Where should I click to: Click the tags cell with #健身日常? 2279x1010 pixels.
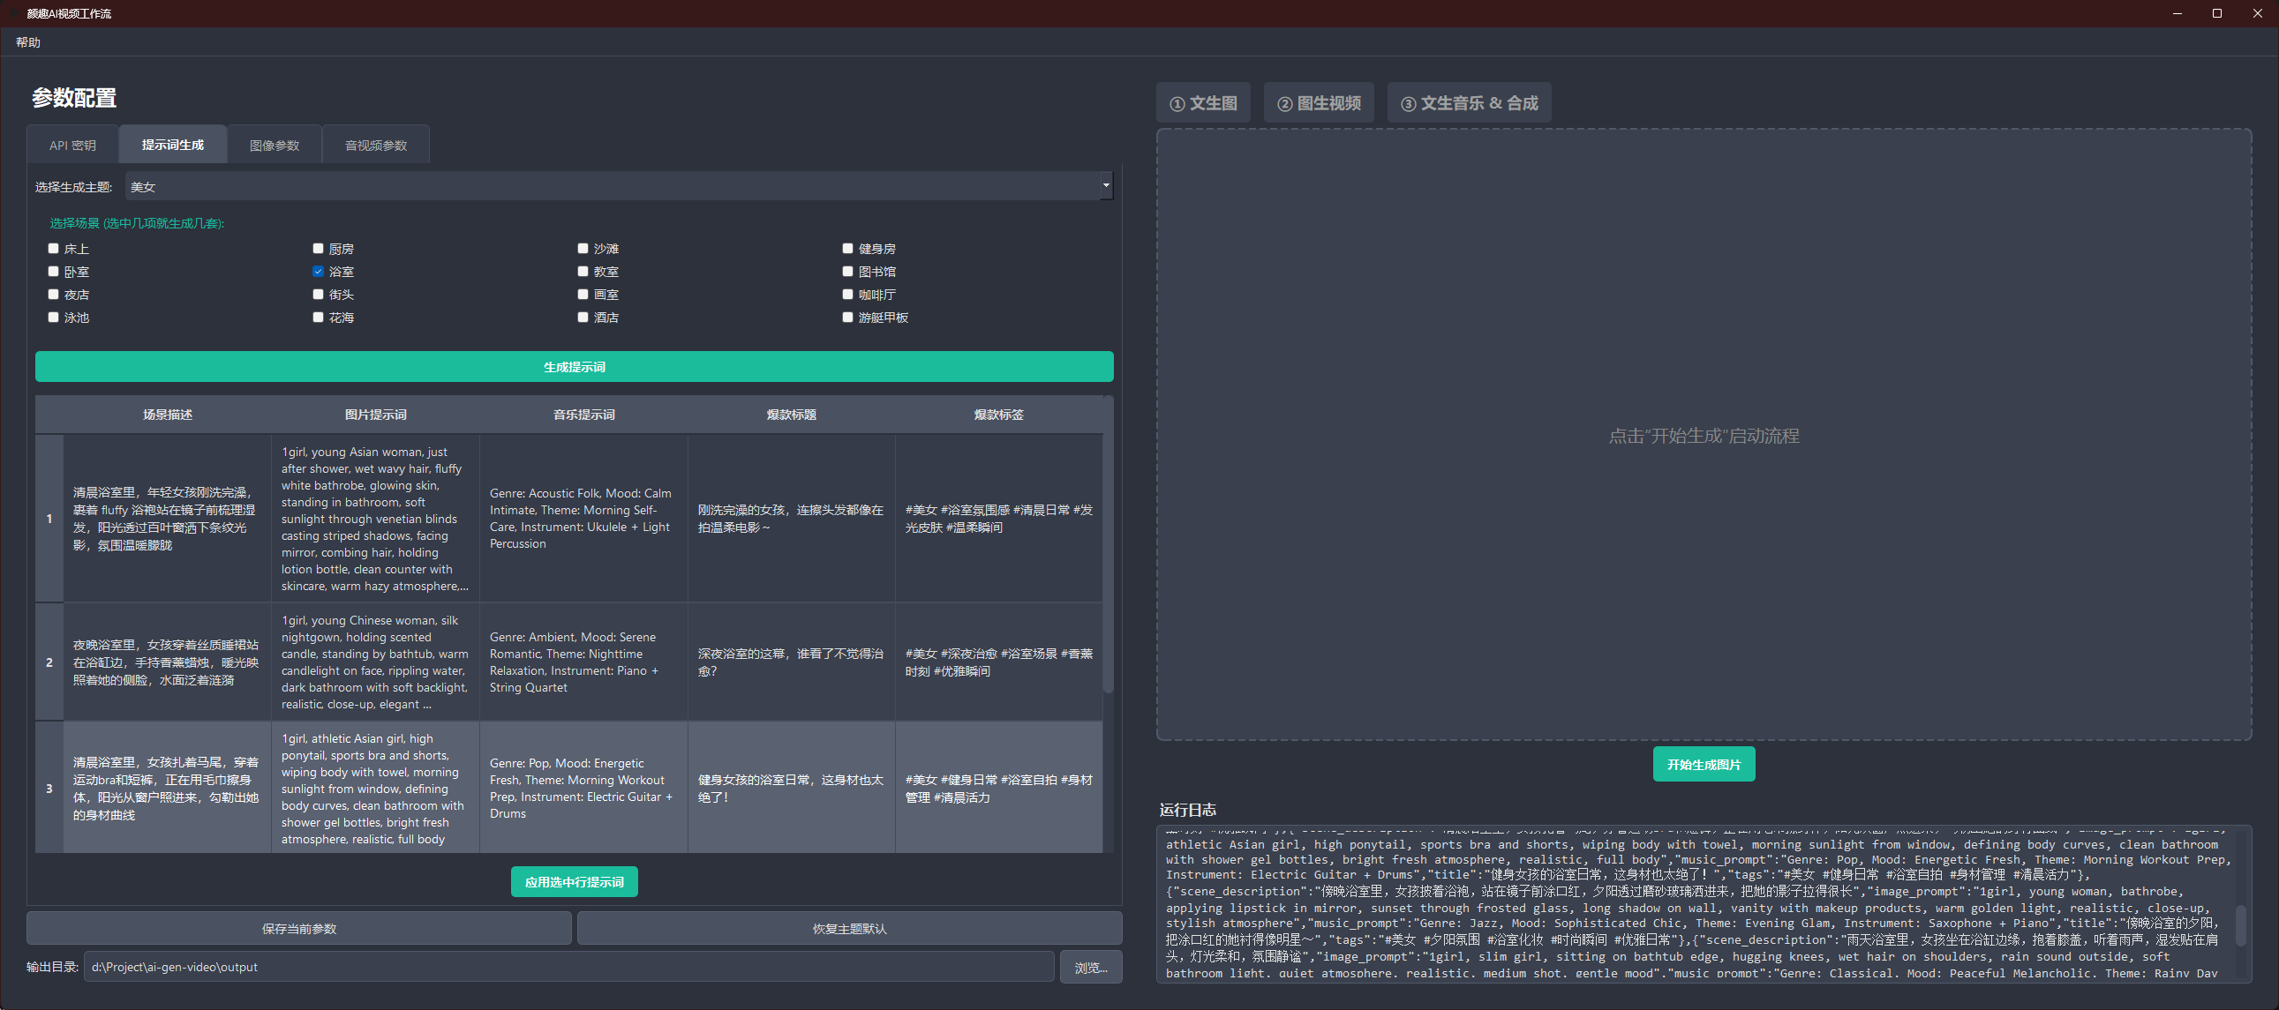pyautogui.click(x=999, y=788)
